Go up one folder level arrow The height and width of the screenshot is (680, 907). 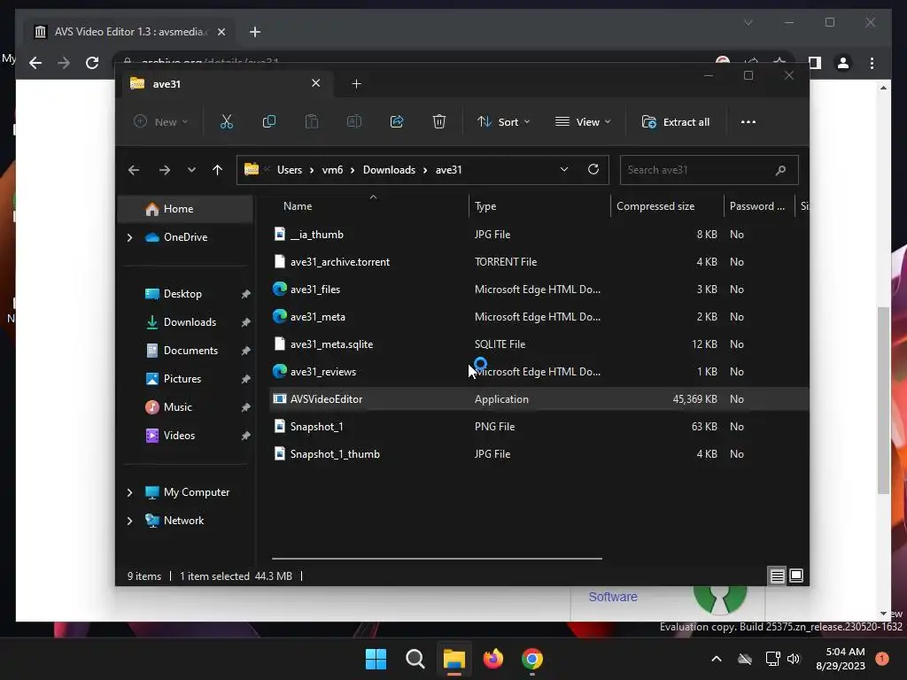point(217,170)
